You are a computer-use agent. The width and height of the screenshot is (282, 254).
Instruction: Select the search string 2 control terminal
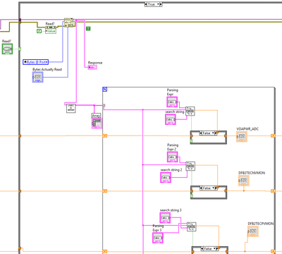[x=166, y=178]
